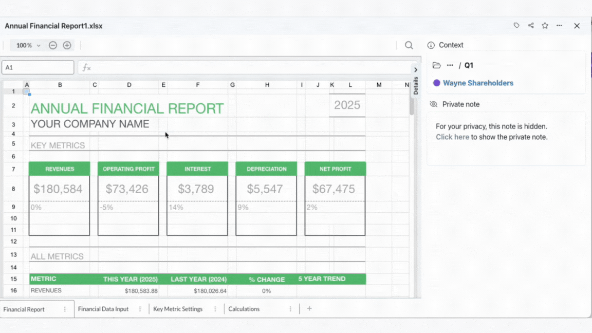Open the Financial Report sheet's vertical dots menu
Image resolution: width=592 pixels, height=333 pixels.
(x=64, y=308)
